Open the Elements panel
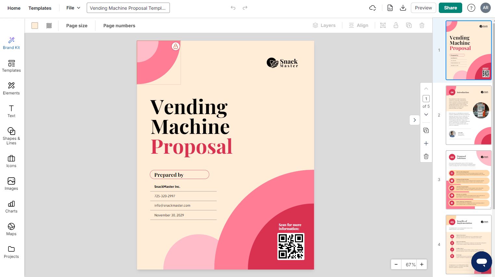Viewport: 495px width, 277px height. click(11, 89)
